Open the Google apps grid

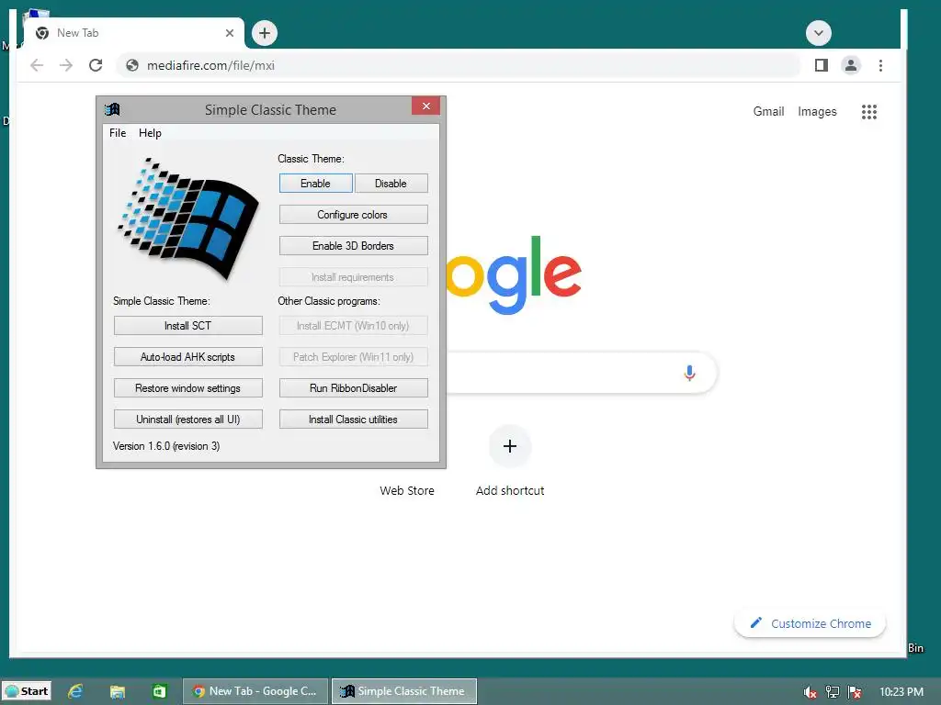tap(869, 111)
